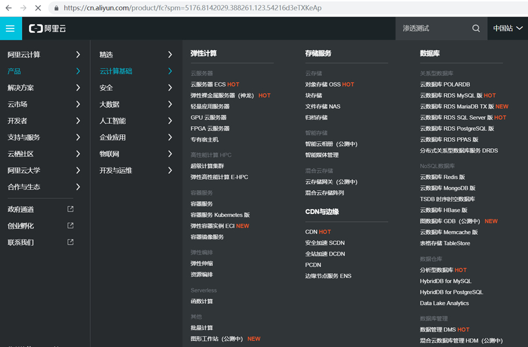Click external link icon beside 联系我们

coord(70,242)
